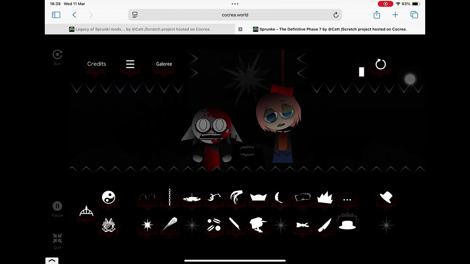Viewport: 470px width, 264px height.
Task: Switch to Sprunke Definitive Phase 7 tab
Action: pos(330,29)
